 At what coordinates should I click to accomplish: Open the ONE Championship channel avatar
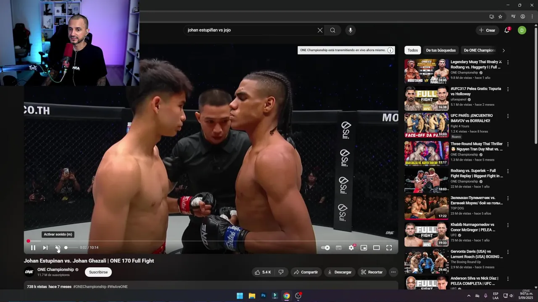tap(29, 272)
